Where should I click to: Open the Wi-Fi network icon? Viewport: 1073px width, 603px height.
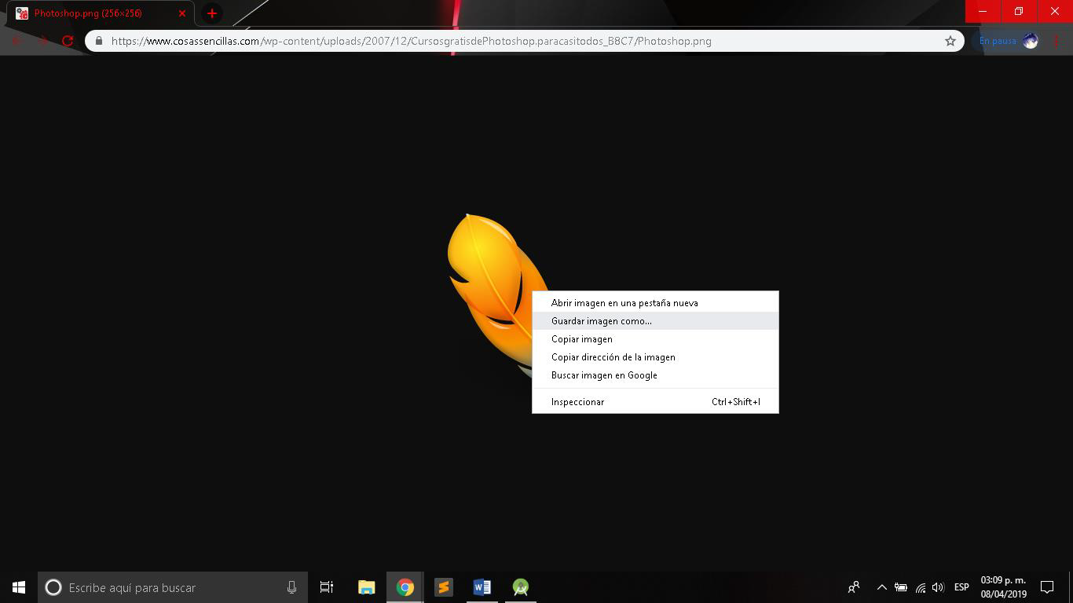pyautogui.click(x=920, y=587)
